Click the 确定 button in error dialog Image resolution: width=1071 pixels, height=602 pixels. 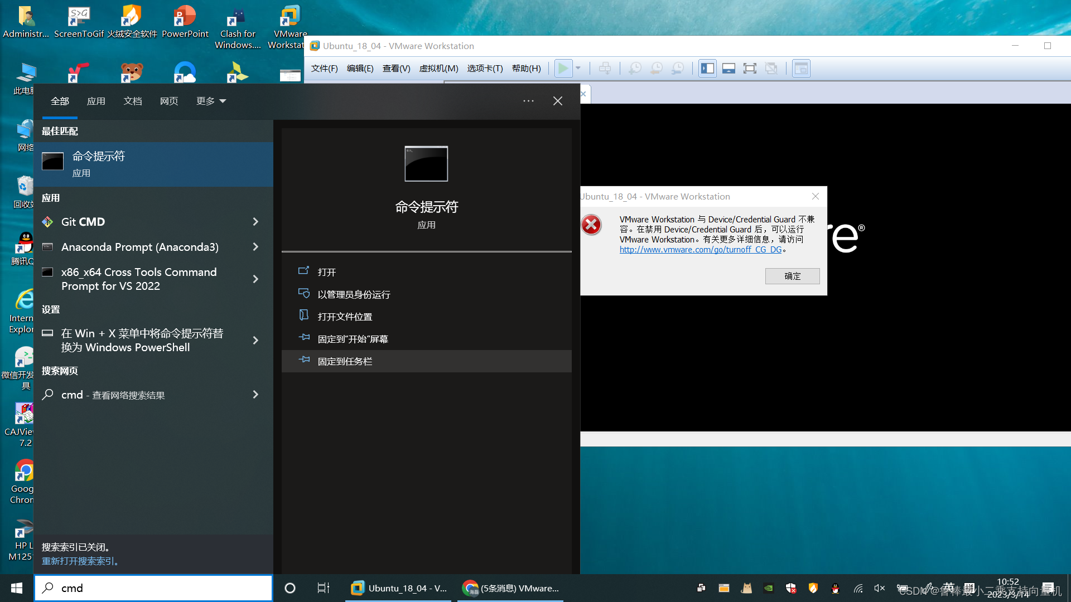(x=792, y=276)
